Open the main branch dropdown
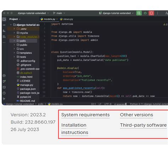 (x=59, y=13)
